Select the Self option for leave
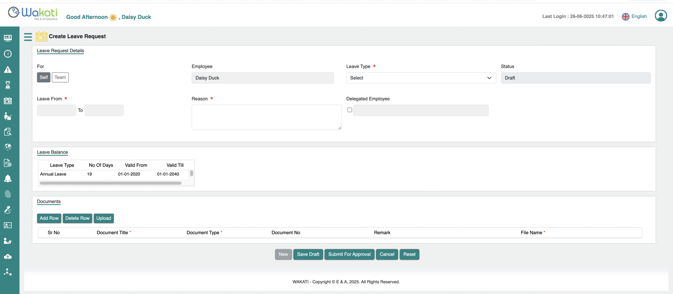673x294 pixels. pos(44,77)
